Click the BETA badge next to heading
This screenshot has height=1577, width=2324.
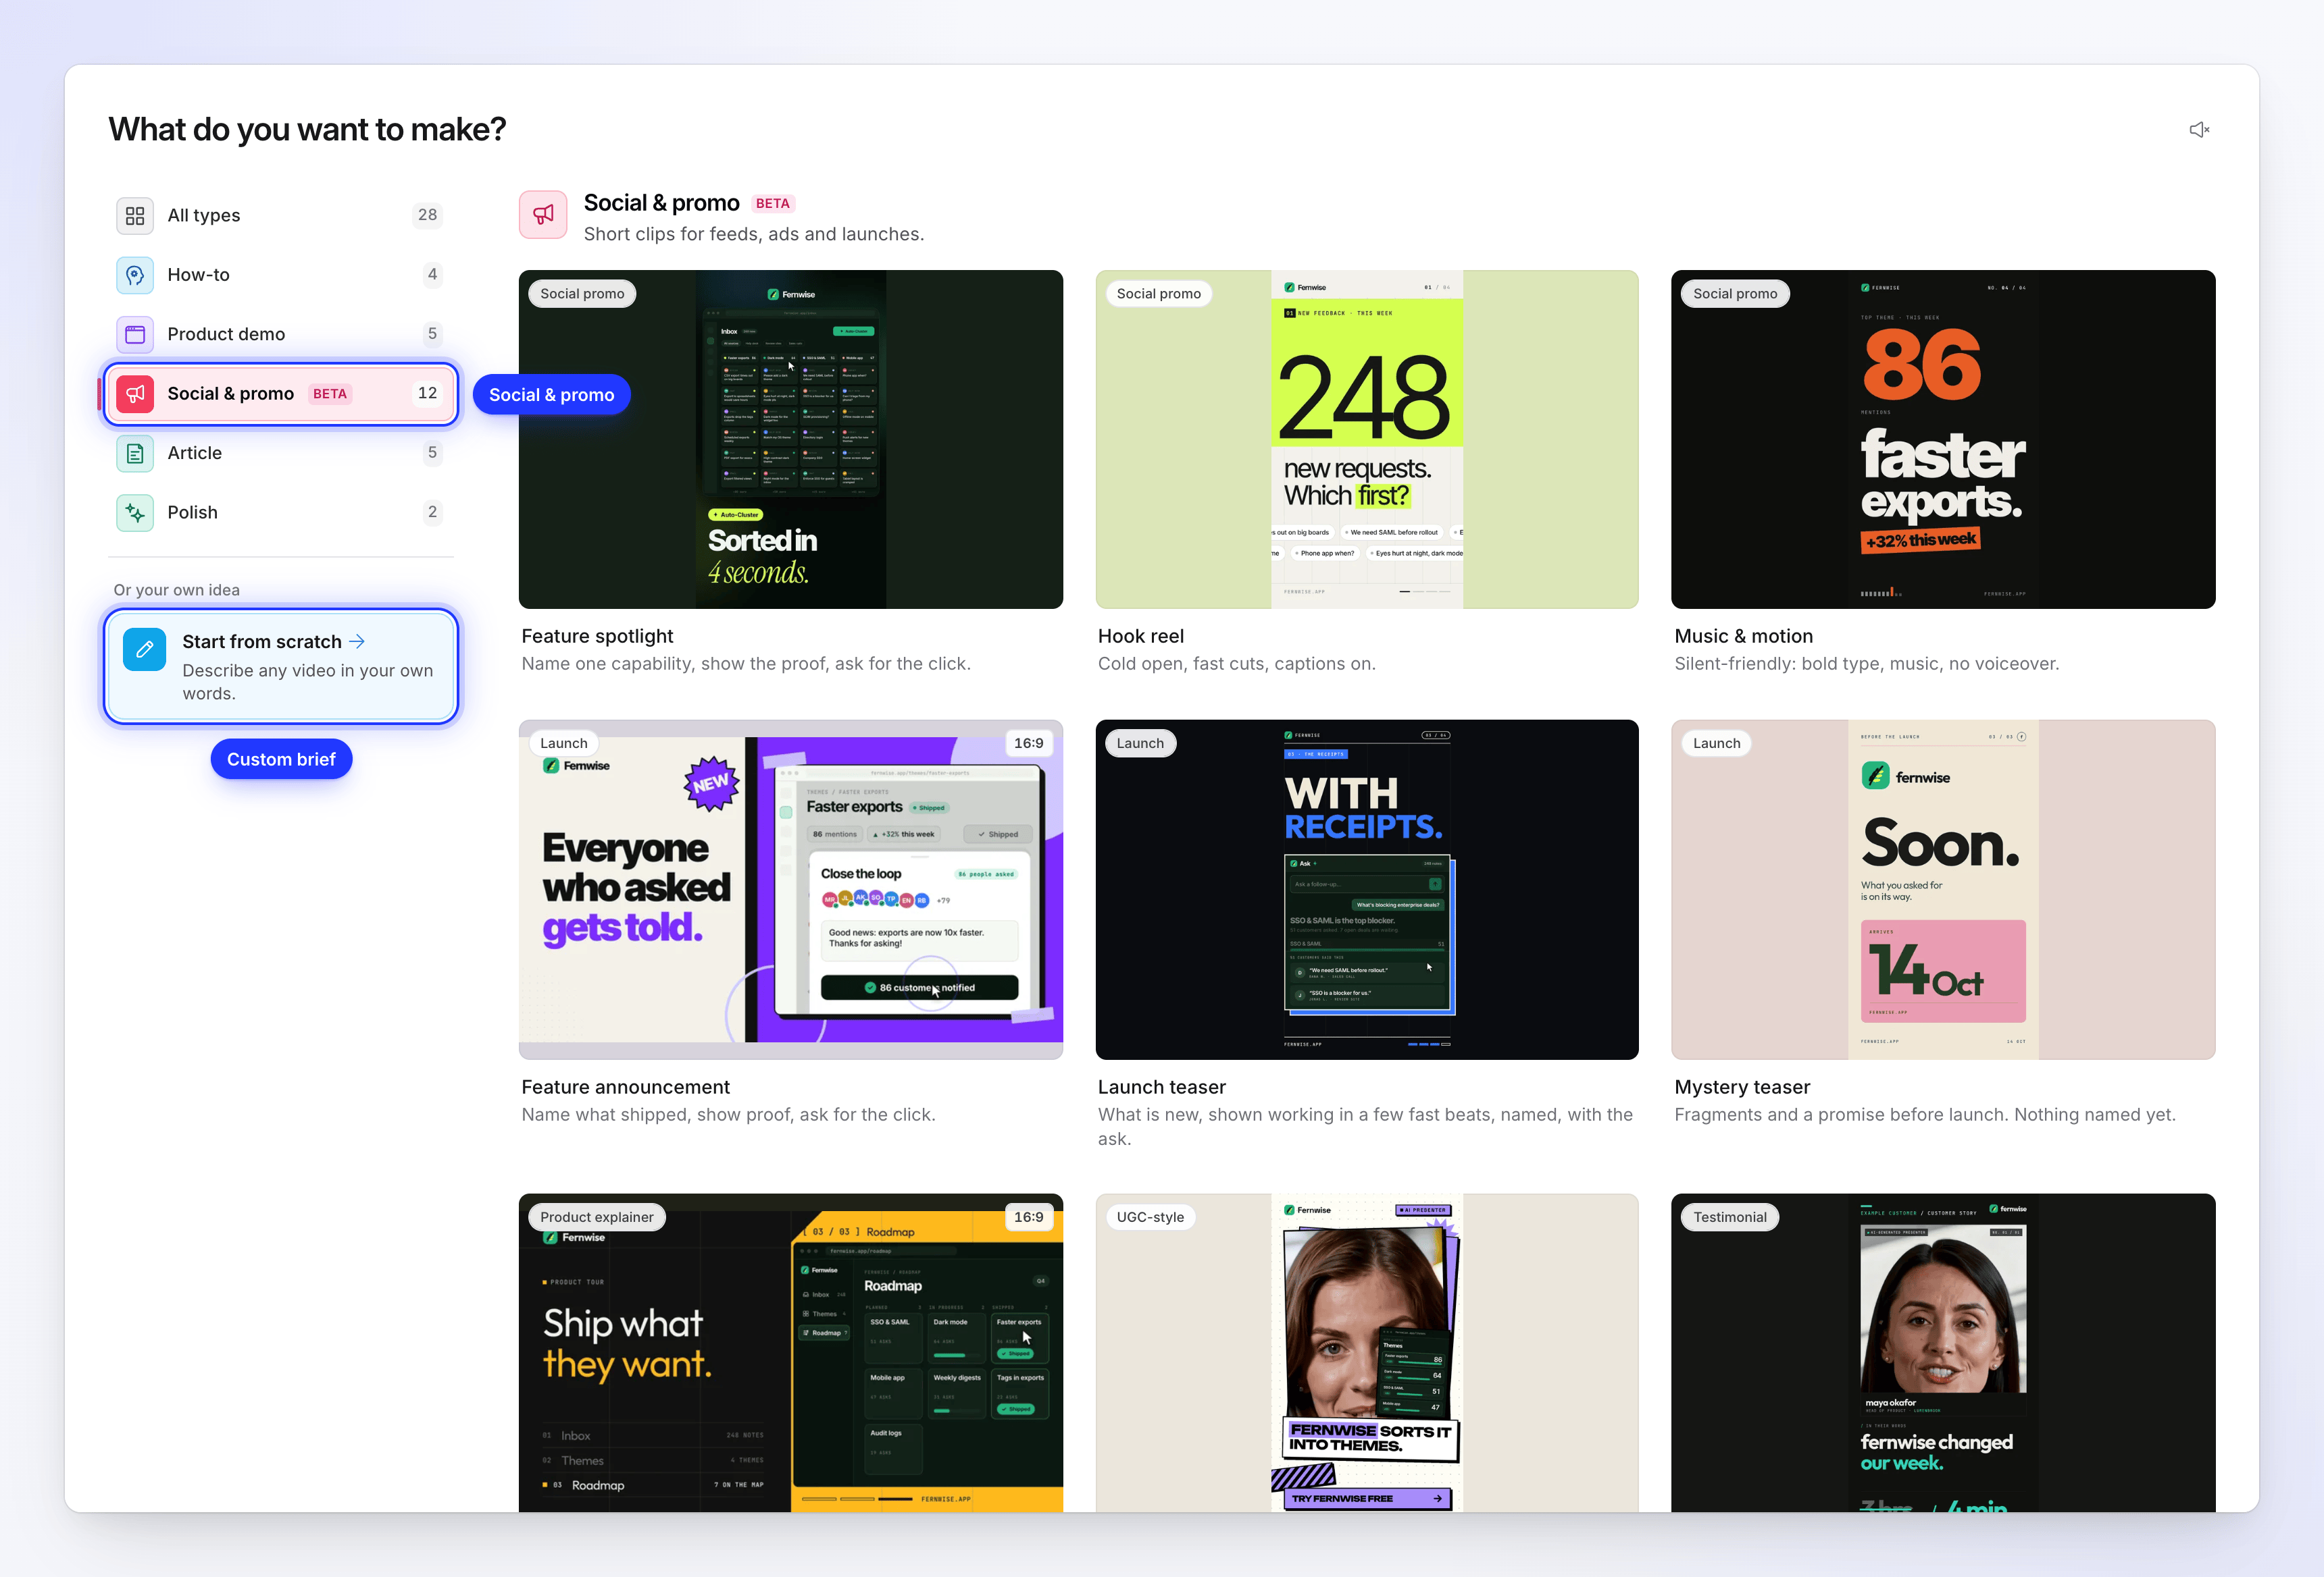point(773,204)
